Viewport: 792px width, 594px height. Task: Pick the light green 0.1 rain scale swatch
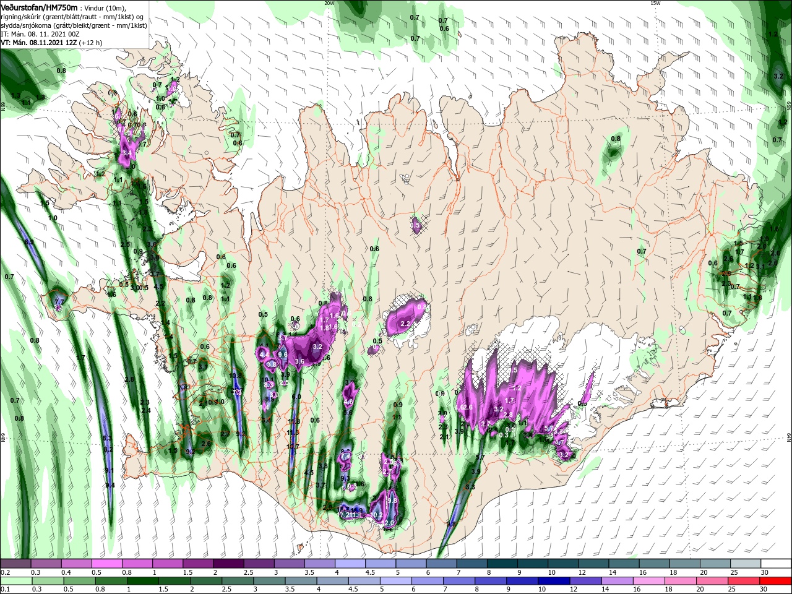click(x=15, y=581)
